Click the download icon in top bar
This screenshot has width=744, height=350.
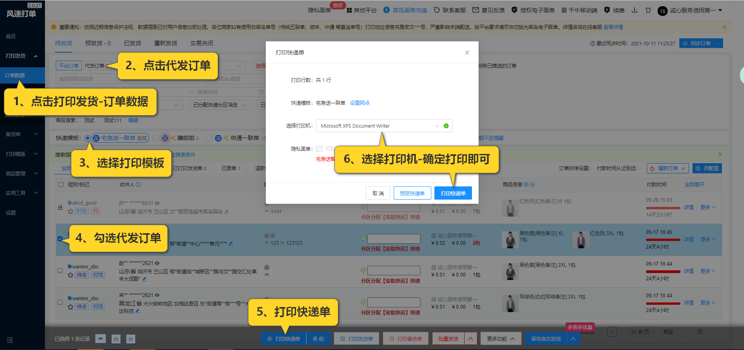click(634, 10)
